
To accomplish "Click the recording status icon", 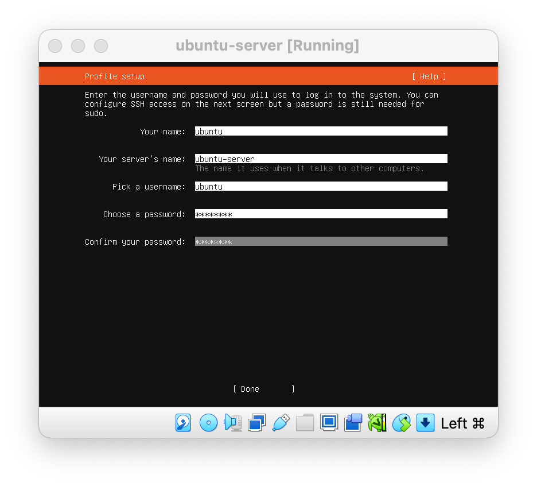I will pos(353,423).
